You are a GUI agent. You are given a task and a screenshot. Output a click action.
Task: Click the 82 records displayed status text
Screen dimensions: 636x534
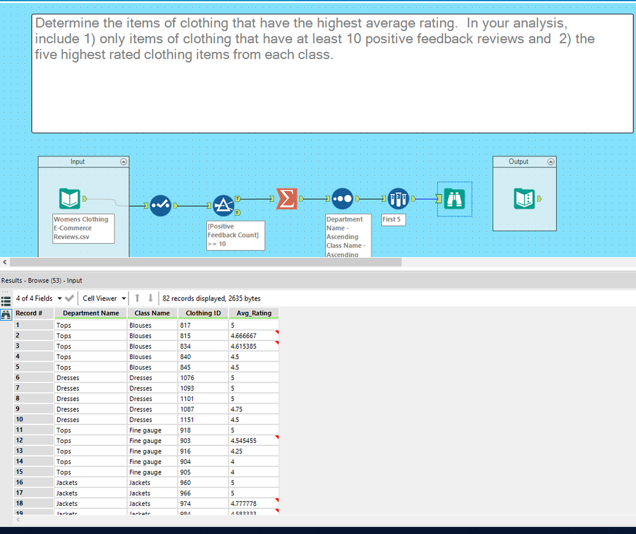211,299
